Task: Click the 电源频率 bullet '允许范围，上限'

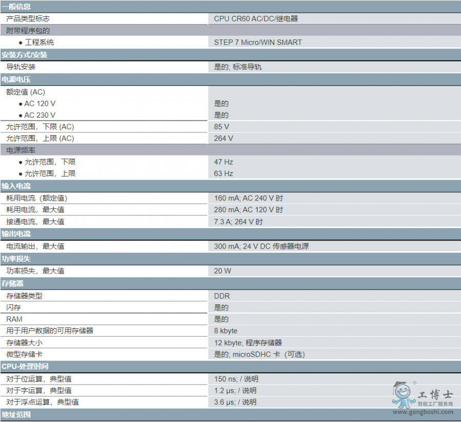Action: [x=50, y=173]
